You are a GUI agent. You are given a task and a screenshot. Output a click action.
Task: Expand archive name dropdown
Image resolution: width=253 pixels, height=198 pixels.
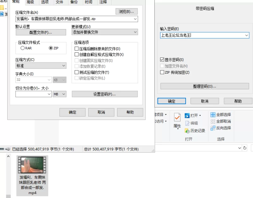[135, 19]
